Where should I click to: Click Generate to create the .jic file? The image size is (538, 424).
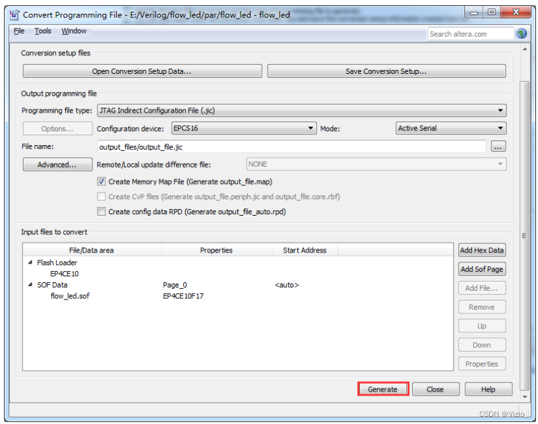383,389
